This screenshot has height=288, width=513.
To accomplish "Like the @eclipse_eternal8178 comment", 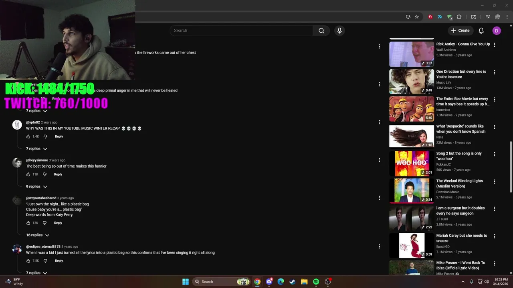I will point(28,261).
